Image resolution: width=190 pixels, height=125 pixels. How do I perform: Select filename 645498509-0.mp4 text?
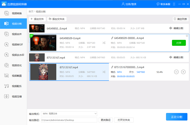click(x=70, y=38)
